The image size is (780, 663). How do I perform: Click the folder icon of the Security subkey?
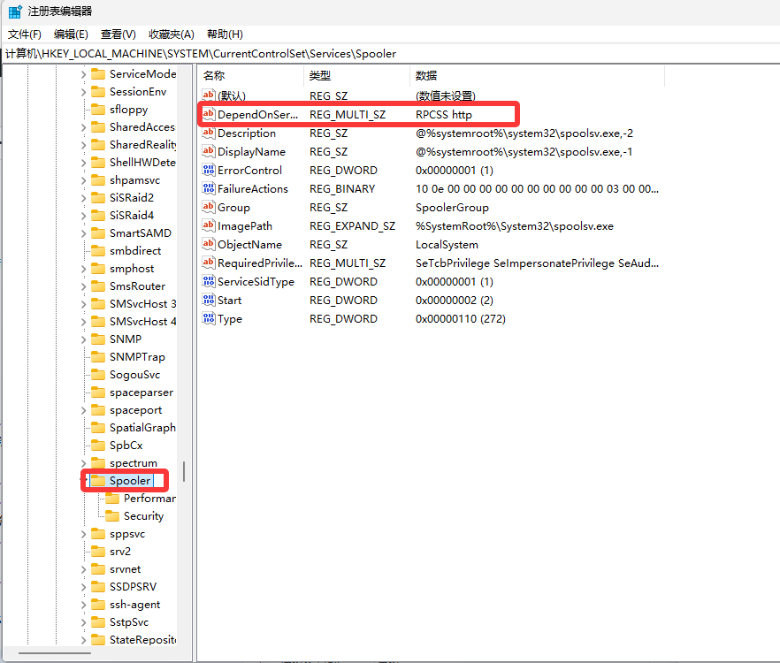(112, 515)
